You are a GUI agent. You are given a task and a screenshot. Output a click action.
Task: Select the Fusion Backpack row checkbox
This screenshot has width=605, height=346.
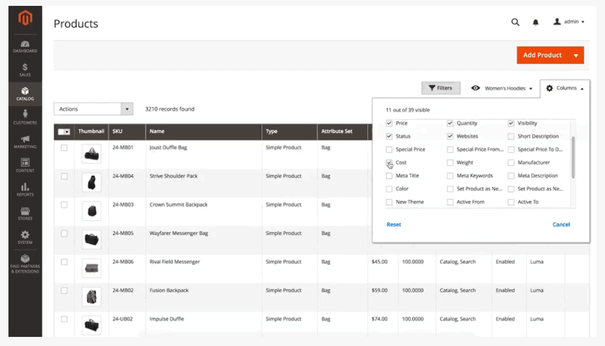pos(64,290)
